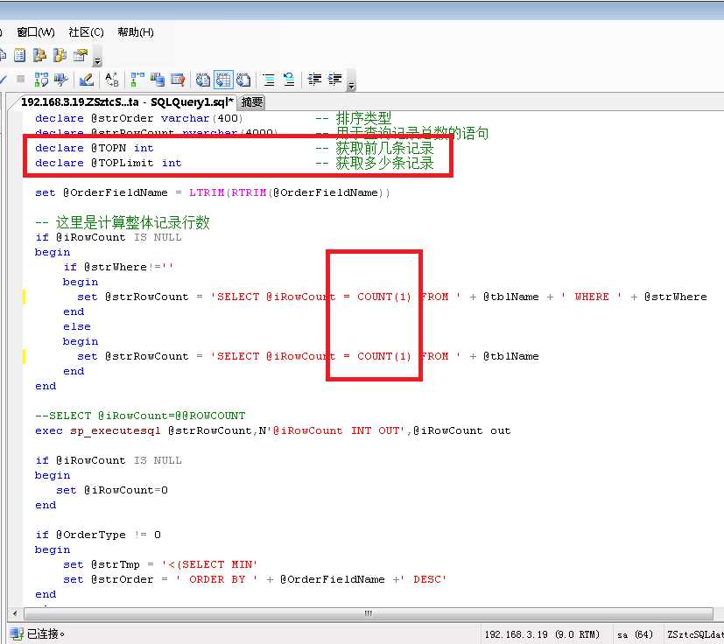This screenshot has height=644, width=724.
Task: Include actual execution plan
Action: (137, 80)
